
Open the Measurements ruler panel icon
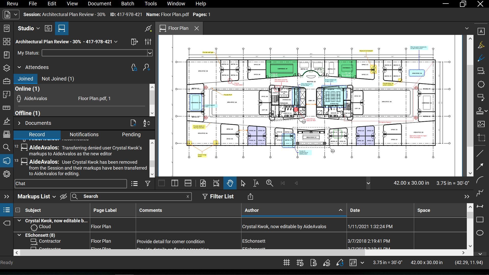click(7, 108)
